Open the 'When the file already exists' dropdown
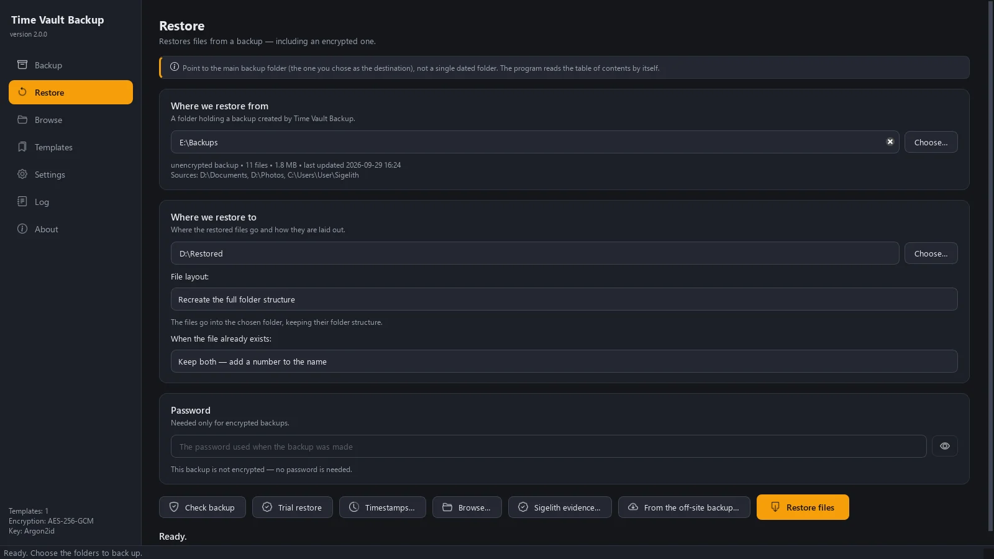 564,361
